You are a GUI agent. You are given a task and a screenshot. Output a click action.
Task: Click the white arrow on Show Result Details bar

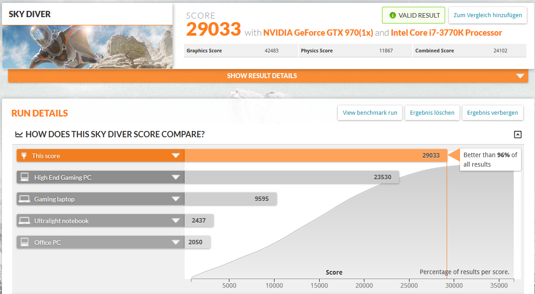click(520, 76)
